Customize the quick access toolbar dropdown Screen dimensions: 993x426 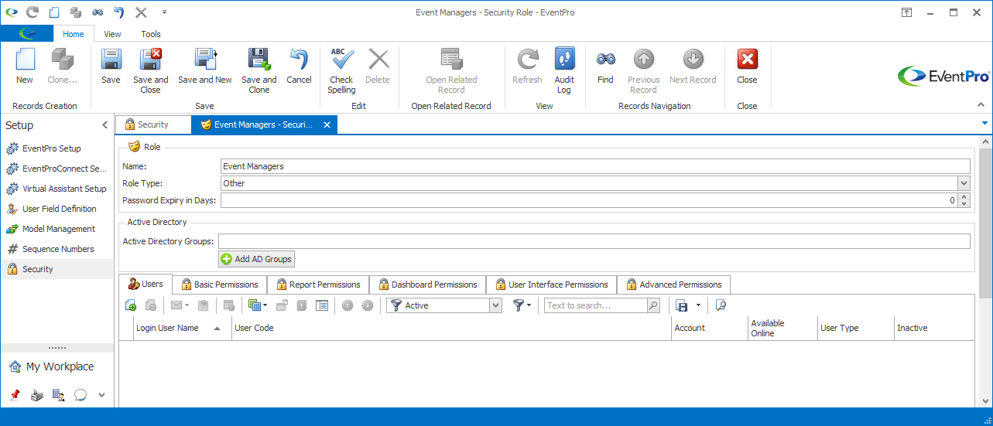coord(164,12)
